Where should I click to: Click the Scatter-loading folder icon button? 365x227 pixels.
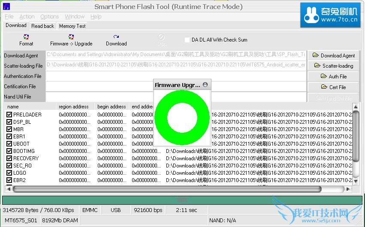pos(333,66)
